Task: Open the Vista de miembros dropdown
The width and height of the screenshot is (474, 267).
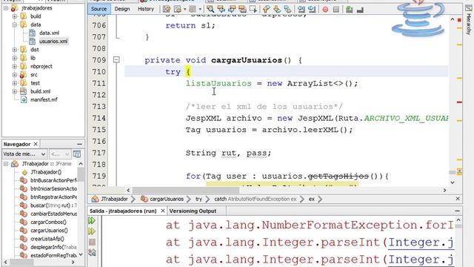Action: point(24,154)
